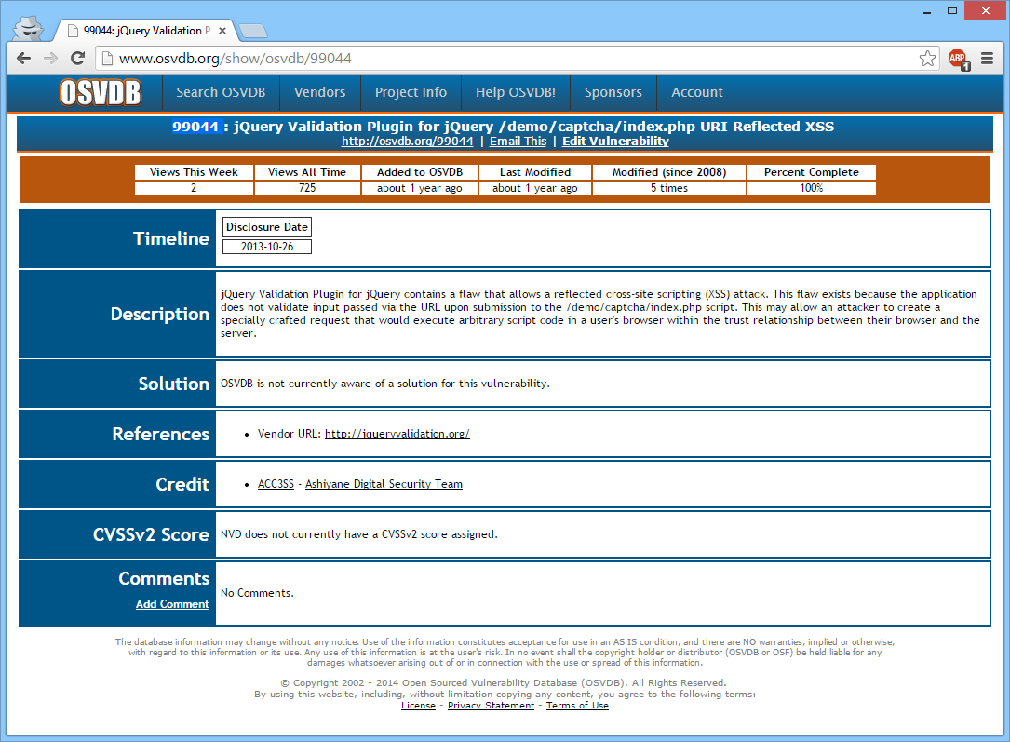Image resolution: width=1010 pixels, height=742 pixels.
Task: Close the 99044 jQuery Validation tab
Action: pyautogui.click(x=222, y=31)
